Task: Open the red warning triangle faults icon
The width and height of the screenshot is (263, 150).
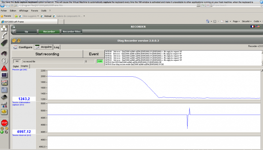Action: pyautogui.click(x=4, y=68)
